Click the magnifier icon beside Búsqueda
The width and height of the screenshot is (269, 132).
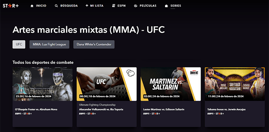point(56,6)
